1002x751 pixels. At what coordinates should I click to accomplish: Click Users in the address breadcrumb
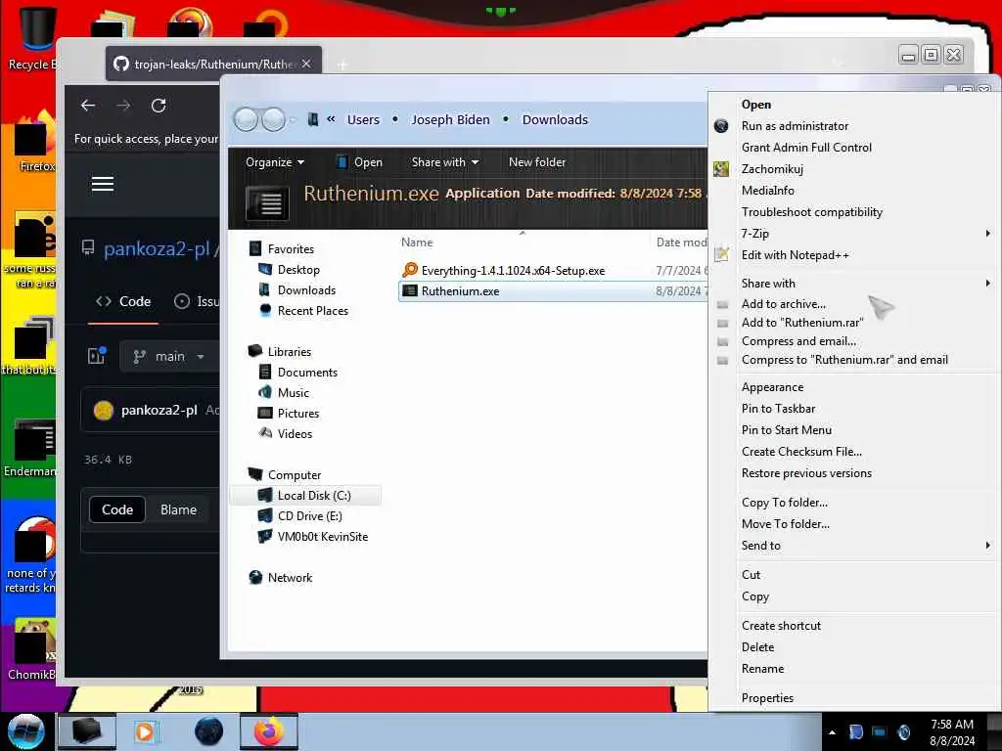tap(363, 119)
